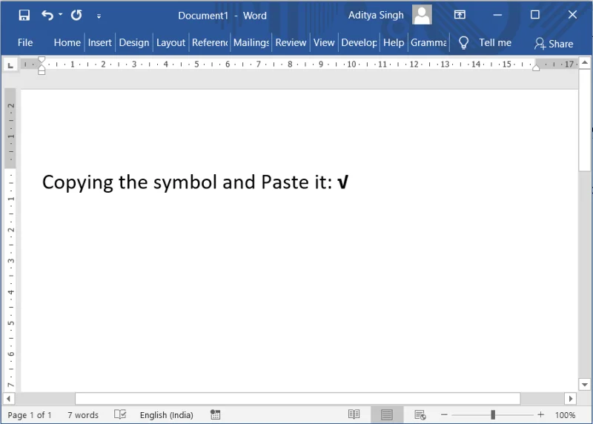
Task: Maximize the Word window
Action: (x=534, y=15)
